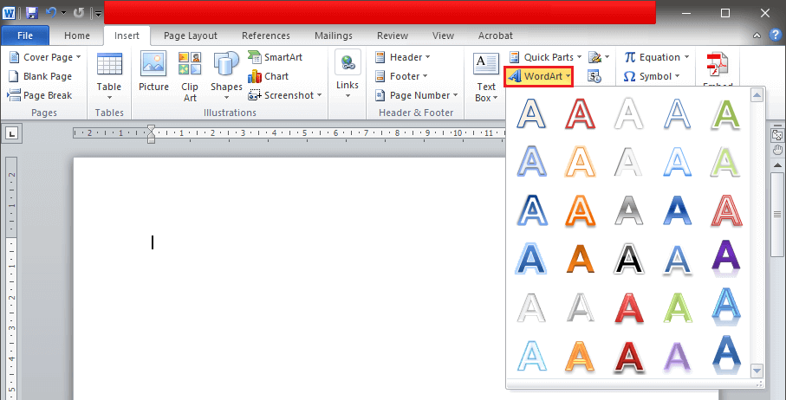
Task: Select the green fill WordArt in first row
Action: coord(726,113)
